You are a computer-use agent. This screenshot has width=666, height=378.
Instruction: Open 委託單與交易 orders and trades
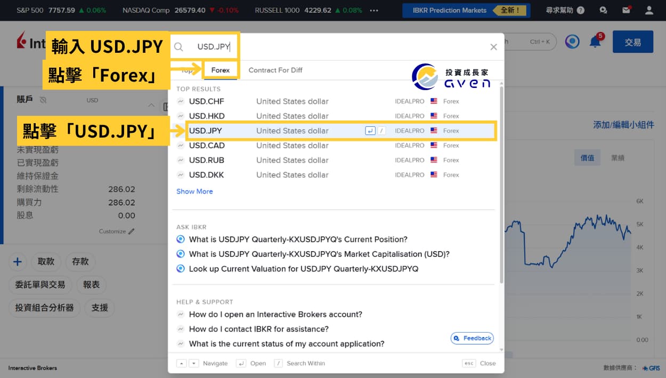(x=40, y=285)
